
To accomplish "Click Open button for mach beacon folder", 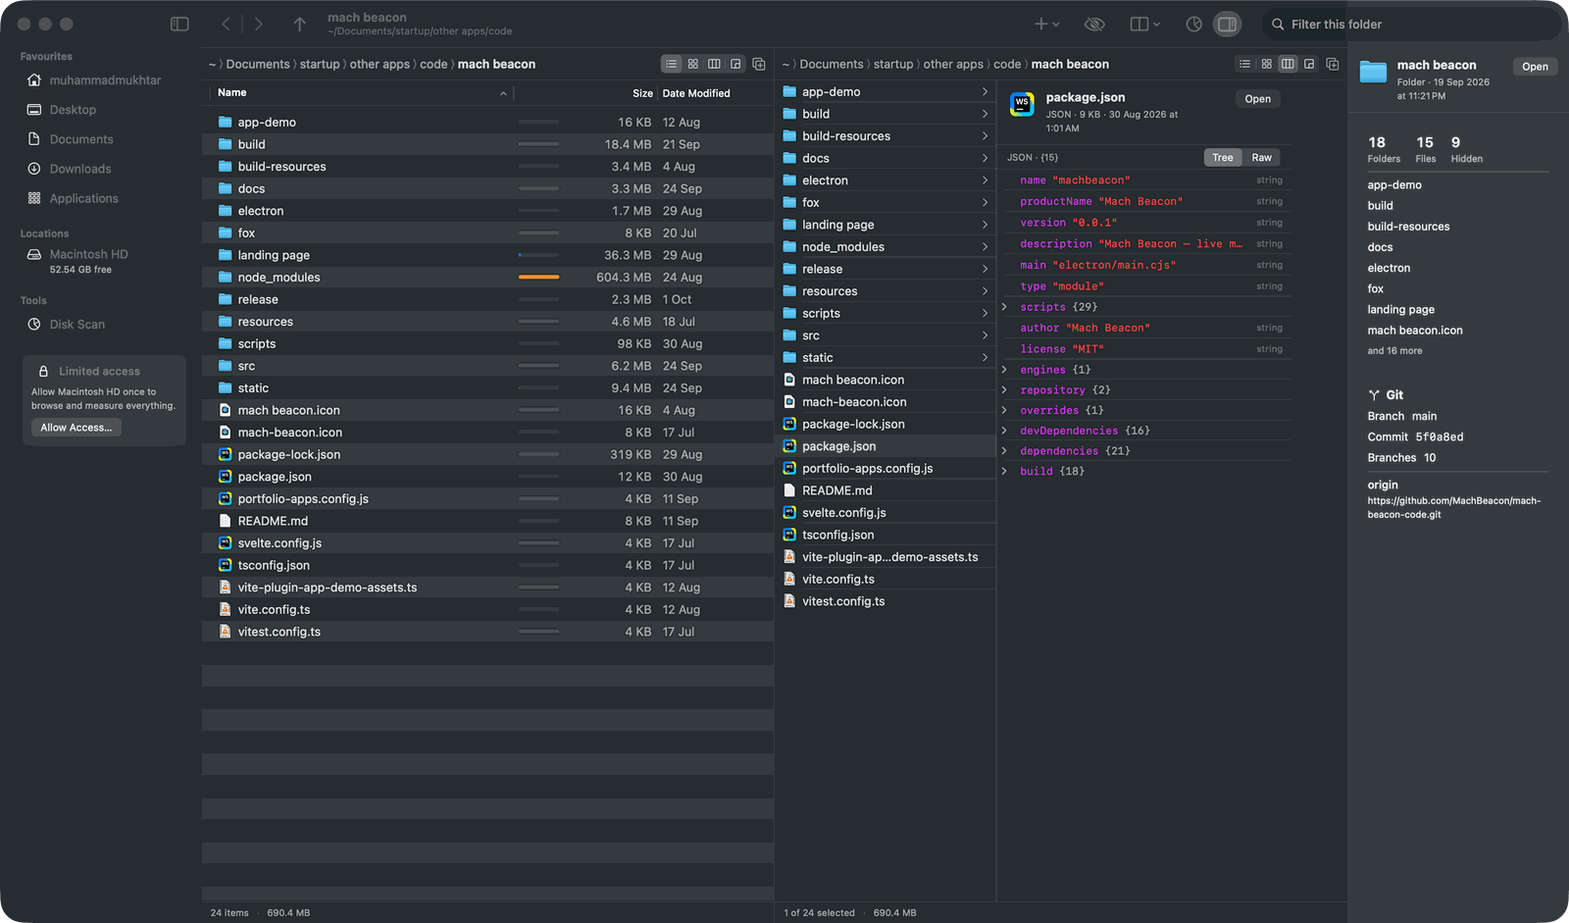I will point(1535,67).
